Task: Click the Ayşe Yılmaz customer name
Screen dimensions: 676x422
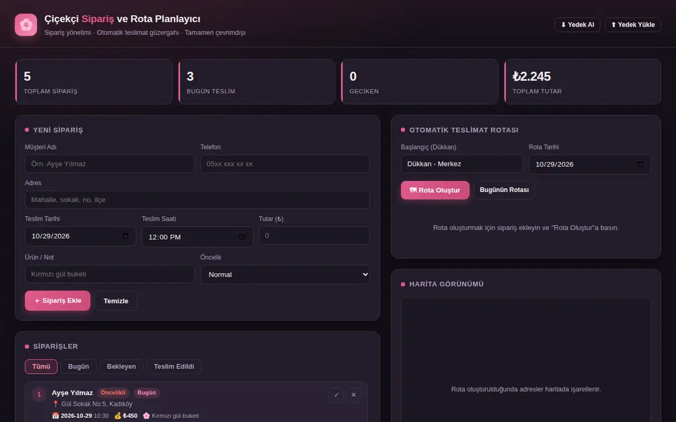Action: pyautogui.click(x=72, y=393)
